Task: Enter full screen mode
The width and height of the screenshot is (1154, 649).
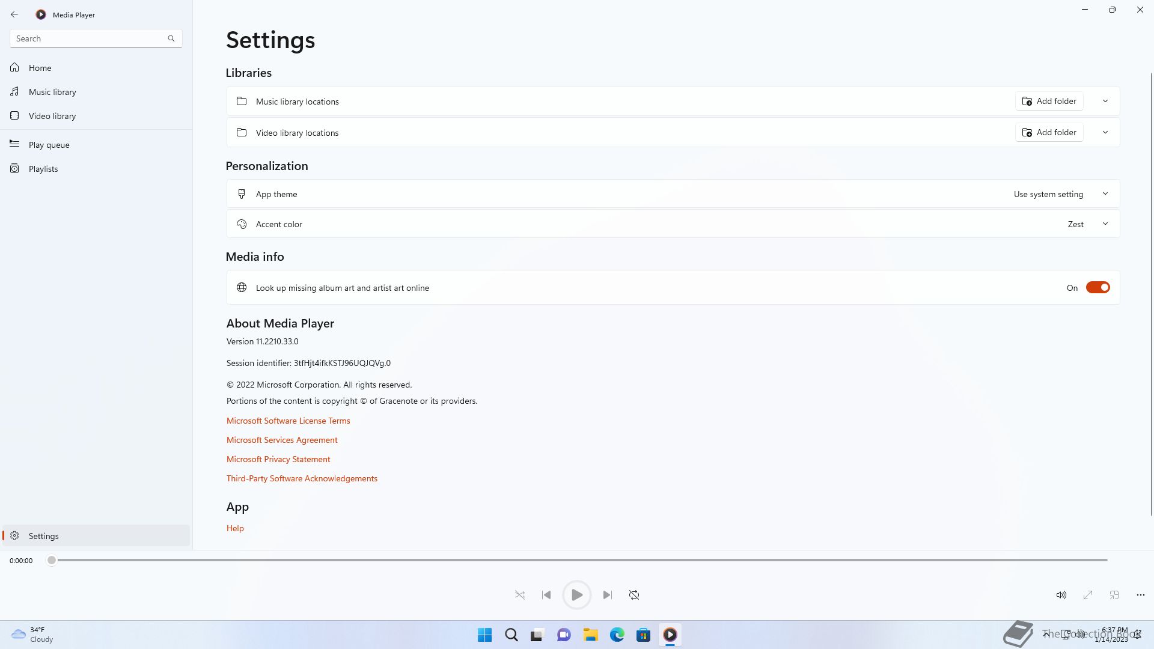Action: click(x=1088, y=595)
